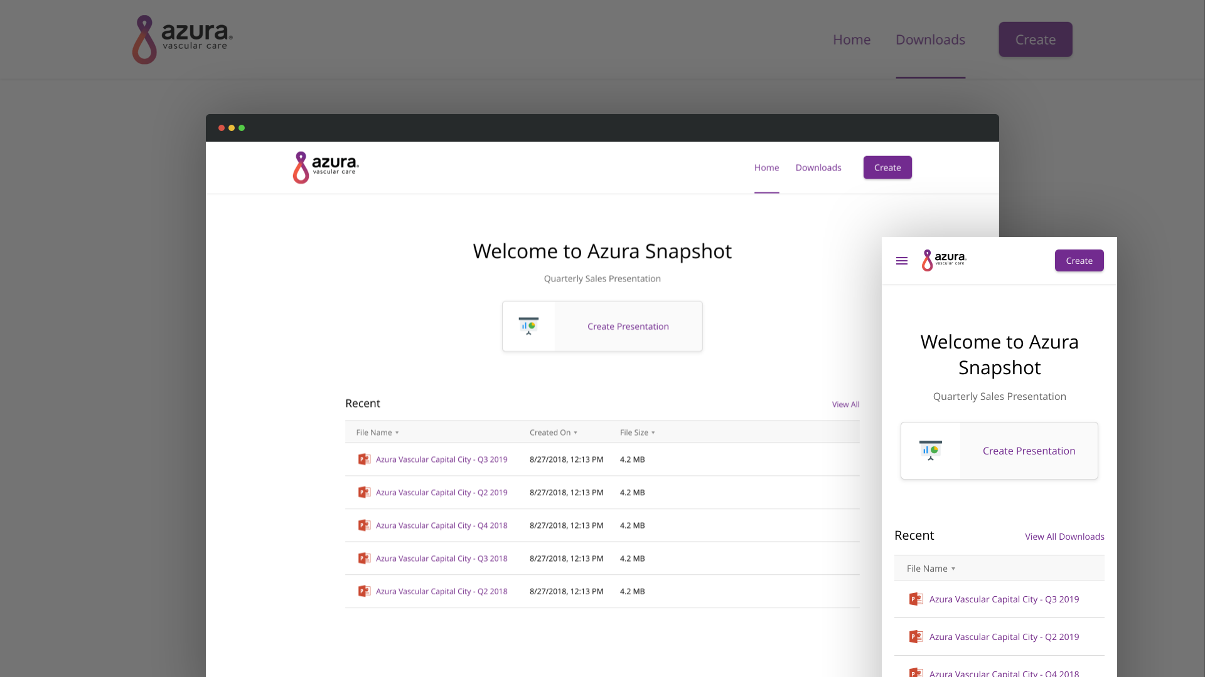Click PowerPoint icon beside Q3 2019 desktop row

click(364, 459)
